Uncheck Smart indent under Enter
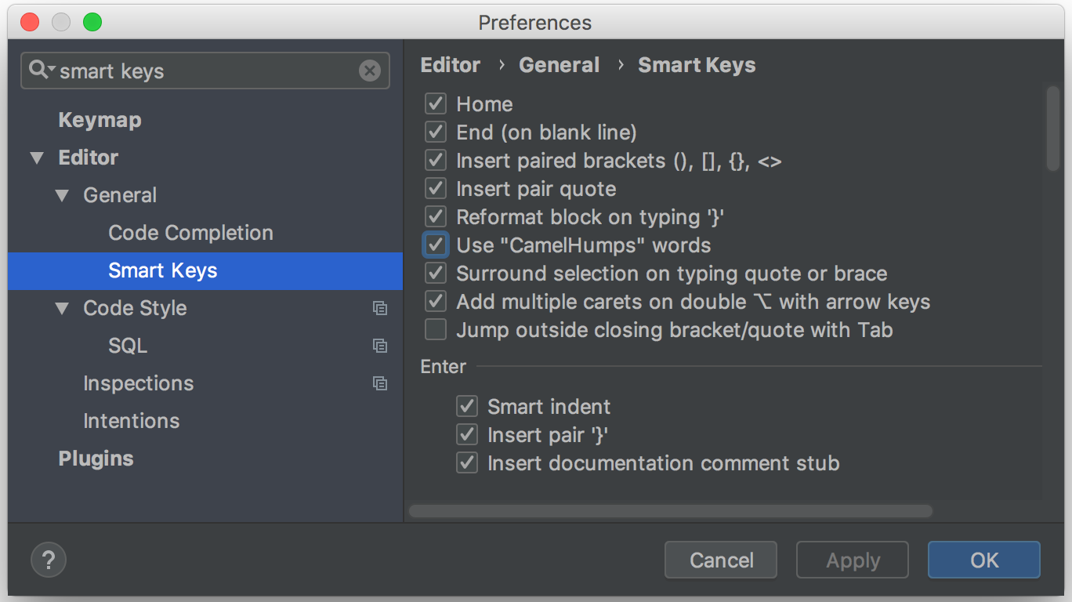This screenshot has height=602, width=1072. 467,407
